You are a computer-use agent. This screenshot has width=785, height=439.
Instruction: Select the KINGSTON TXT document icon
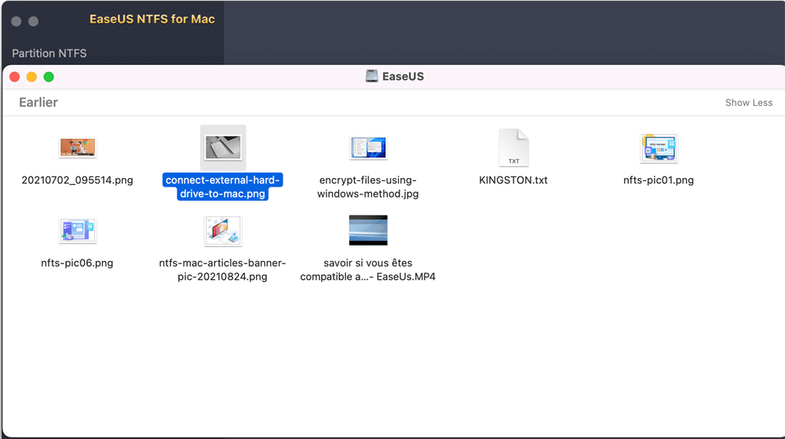[513, 148]
